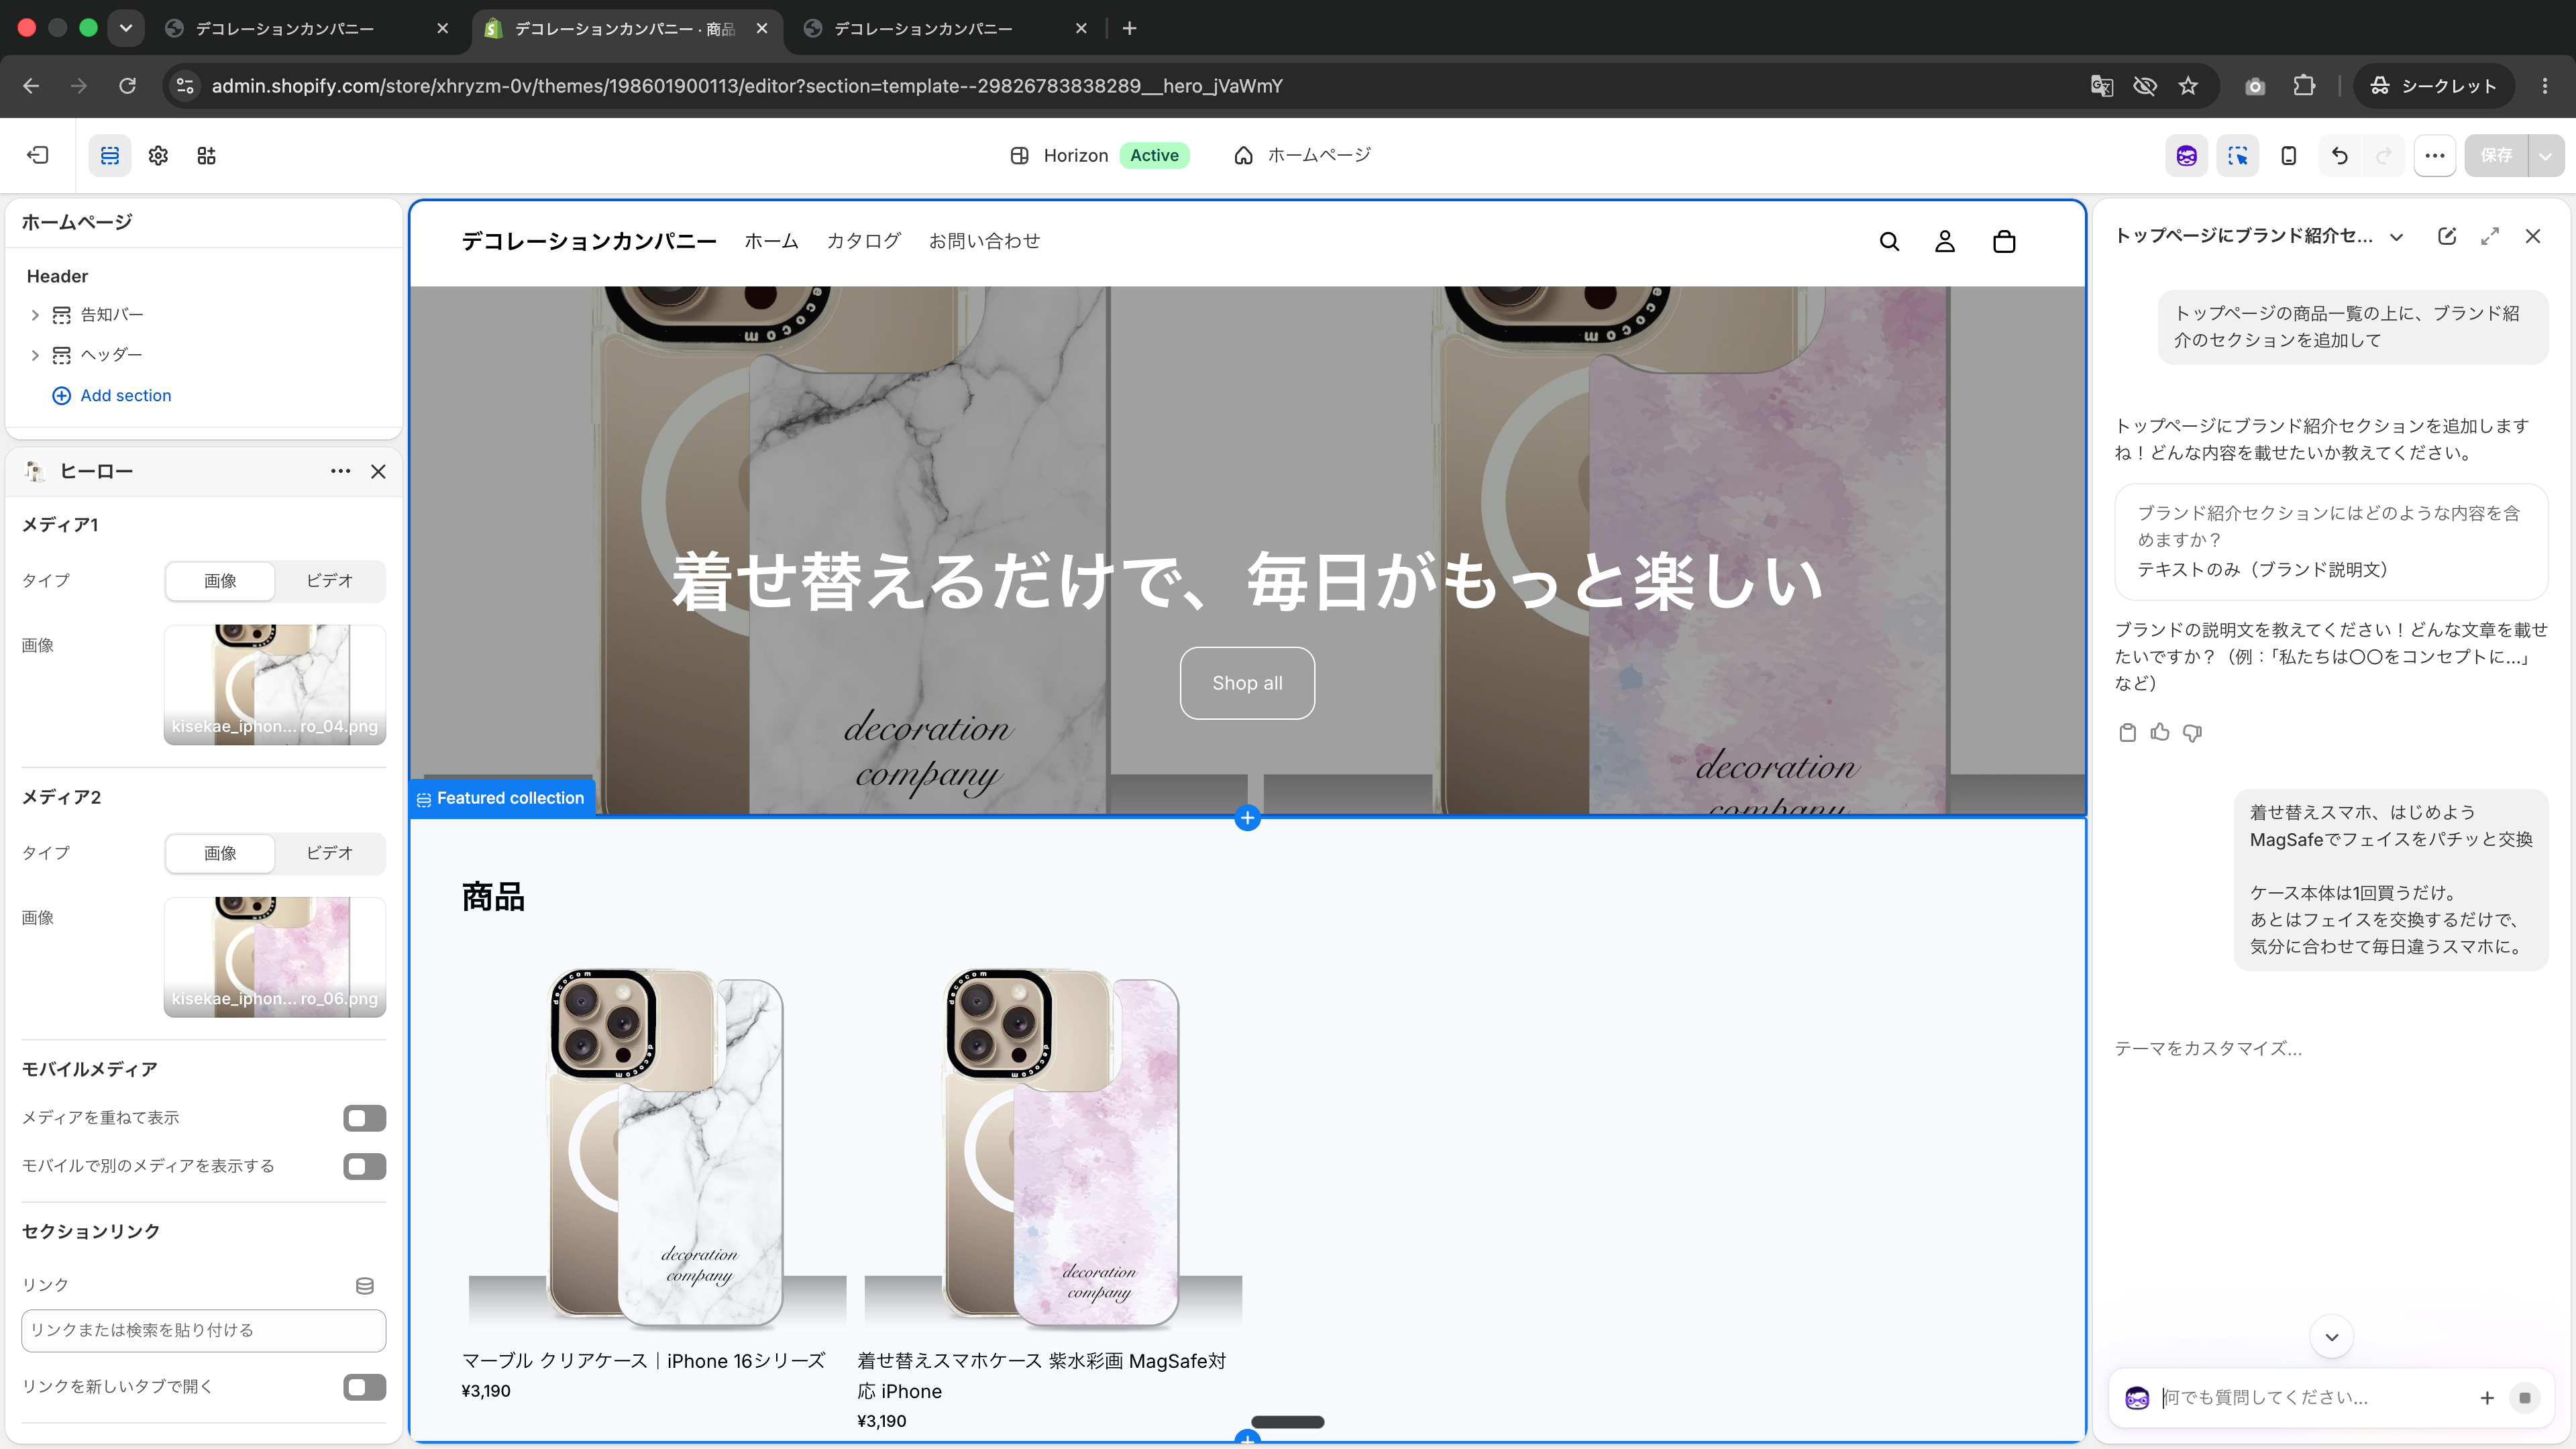Viewport: 2576px width, 1449px height.
Task: Open the ヒーロー section three-dot menu
Action: (340, 471)
